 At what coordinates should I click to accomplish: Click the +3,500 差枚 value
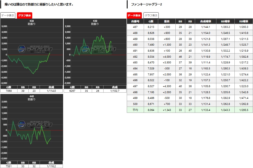pos(167,63)
